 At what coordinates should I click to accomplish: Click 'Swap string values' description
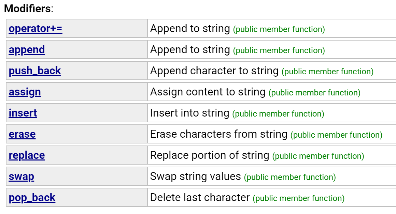(195, 177)
